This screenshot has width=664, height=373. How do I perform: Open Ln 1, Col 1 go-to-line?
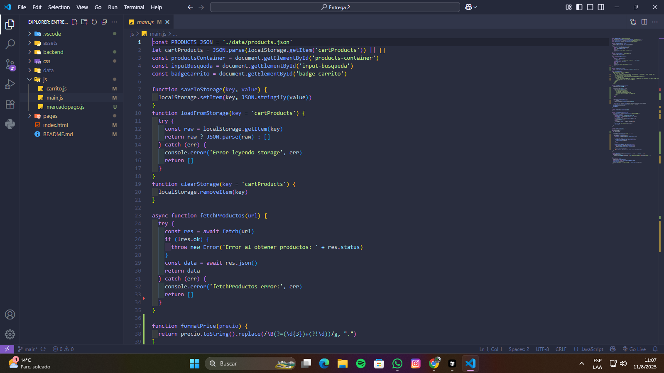tap(491, 349)
